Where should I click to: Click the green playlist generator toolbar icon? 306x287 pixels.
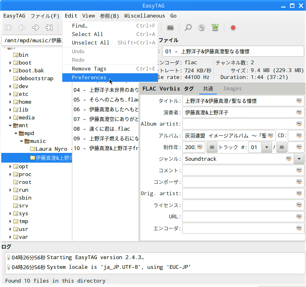click(215, 28)
